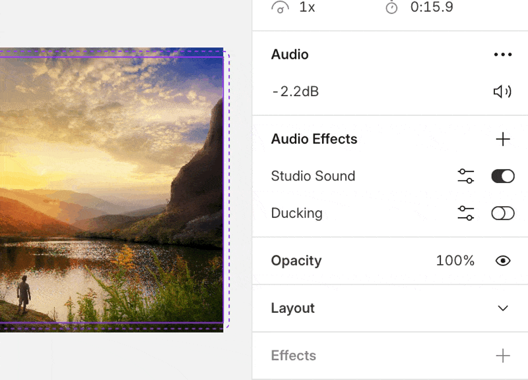Open Ducking adjustment settings
The height and width of the screenshot is (380, 528).
(466, 213)
